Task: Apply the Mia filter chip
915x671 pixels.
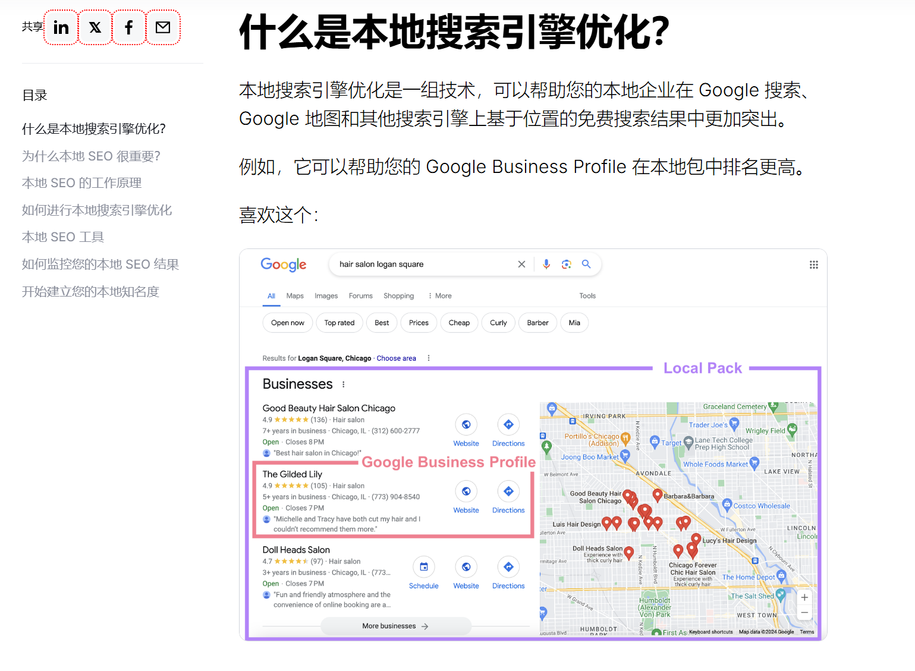Action: pyautogui.click(x=574, y=323)
